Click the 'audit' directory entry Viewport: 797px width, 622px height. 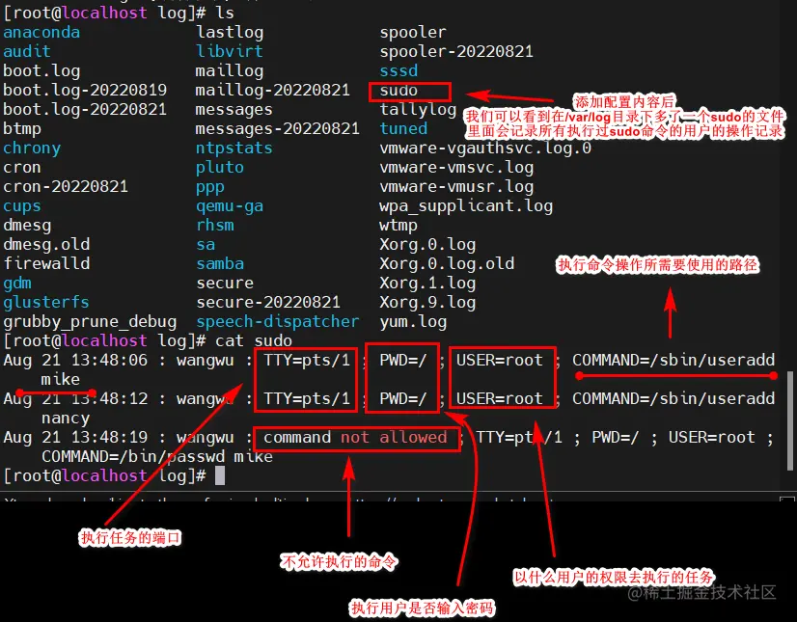(x=26, y=51)
